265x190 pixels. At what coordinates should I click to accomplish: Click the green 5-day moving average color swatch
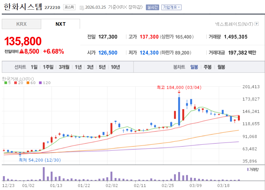point(5,83)
